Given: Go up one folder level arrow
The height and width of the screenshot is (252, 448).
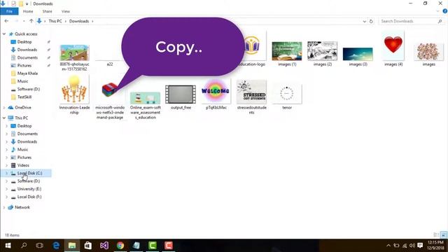Looking at the screenshot, I should click(x=31, y=21).
